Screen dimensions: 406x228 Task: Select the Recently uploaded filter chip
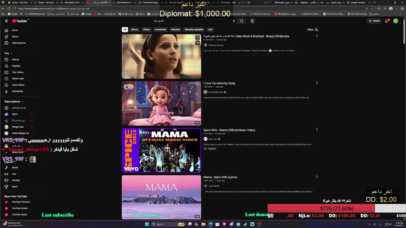click(x=194, y=29)
